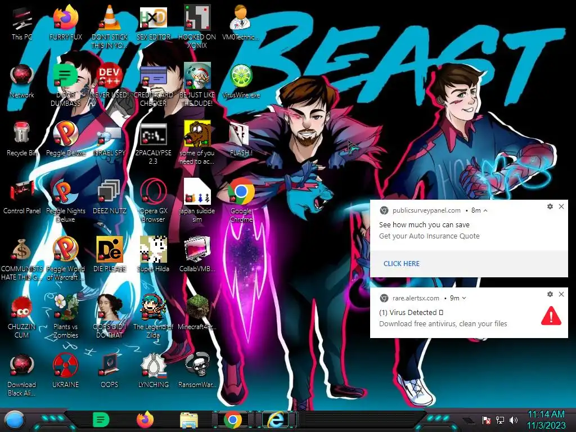Open the Minecraft4Fr grass block icon
Viewport: 576px width, 432px height.
tap(197, 313)
